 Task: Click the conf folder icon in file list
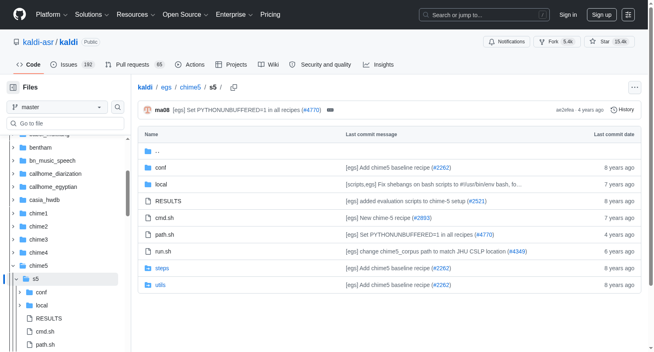(148, 168)
